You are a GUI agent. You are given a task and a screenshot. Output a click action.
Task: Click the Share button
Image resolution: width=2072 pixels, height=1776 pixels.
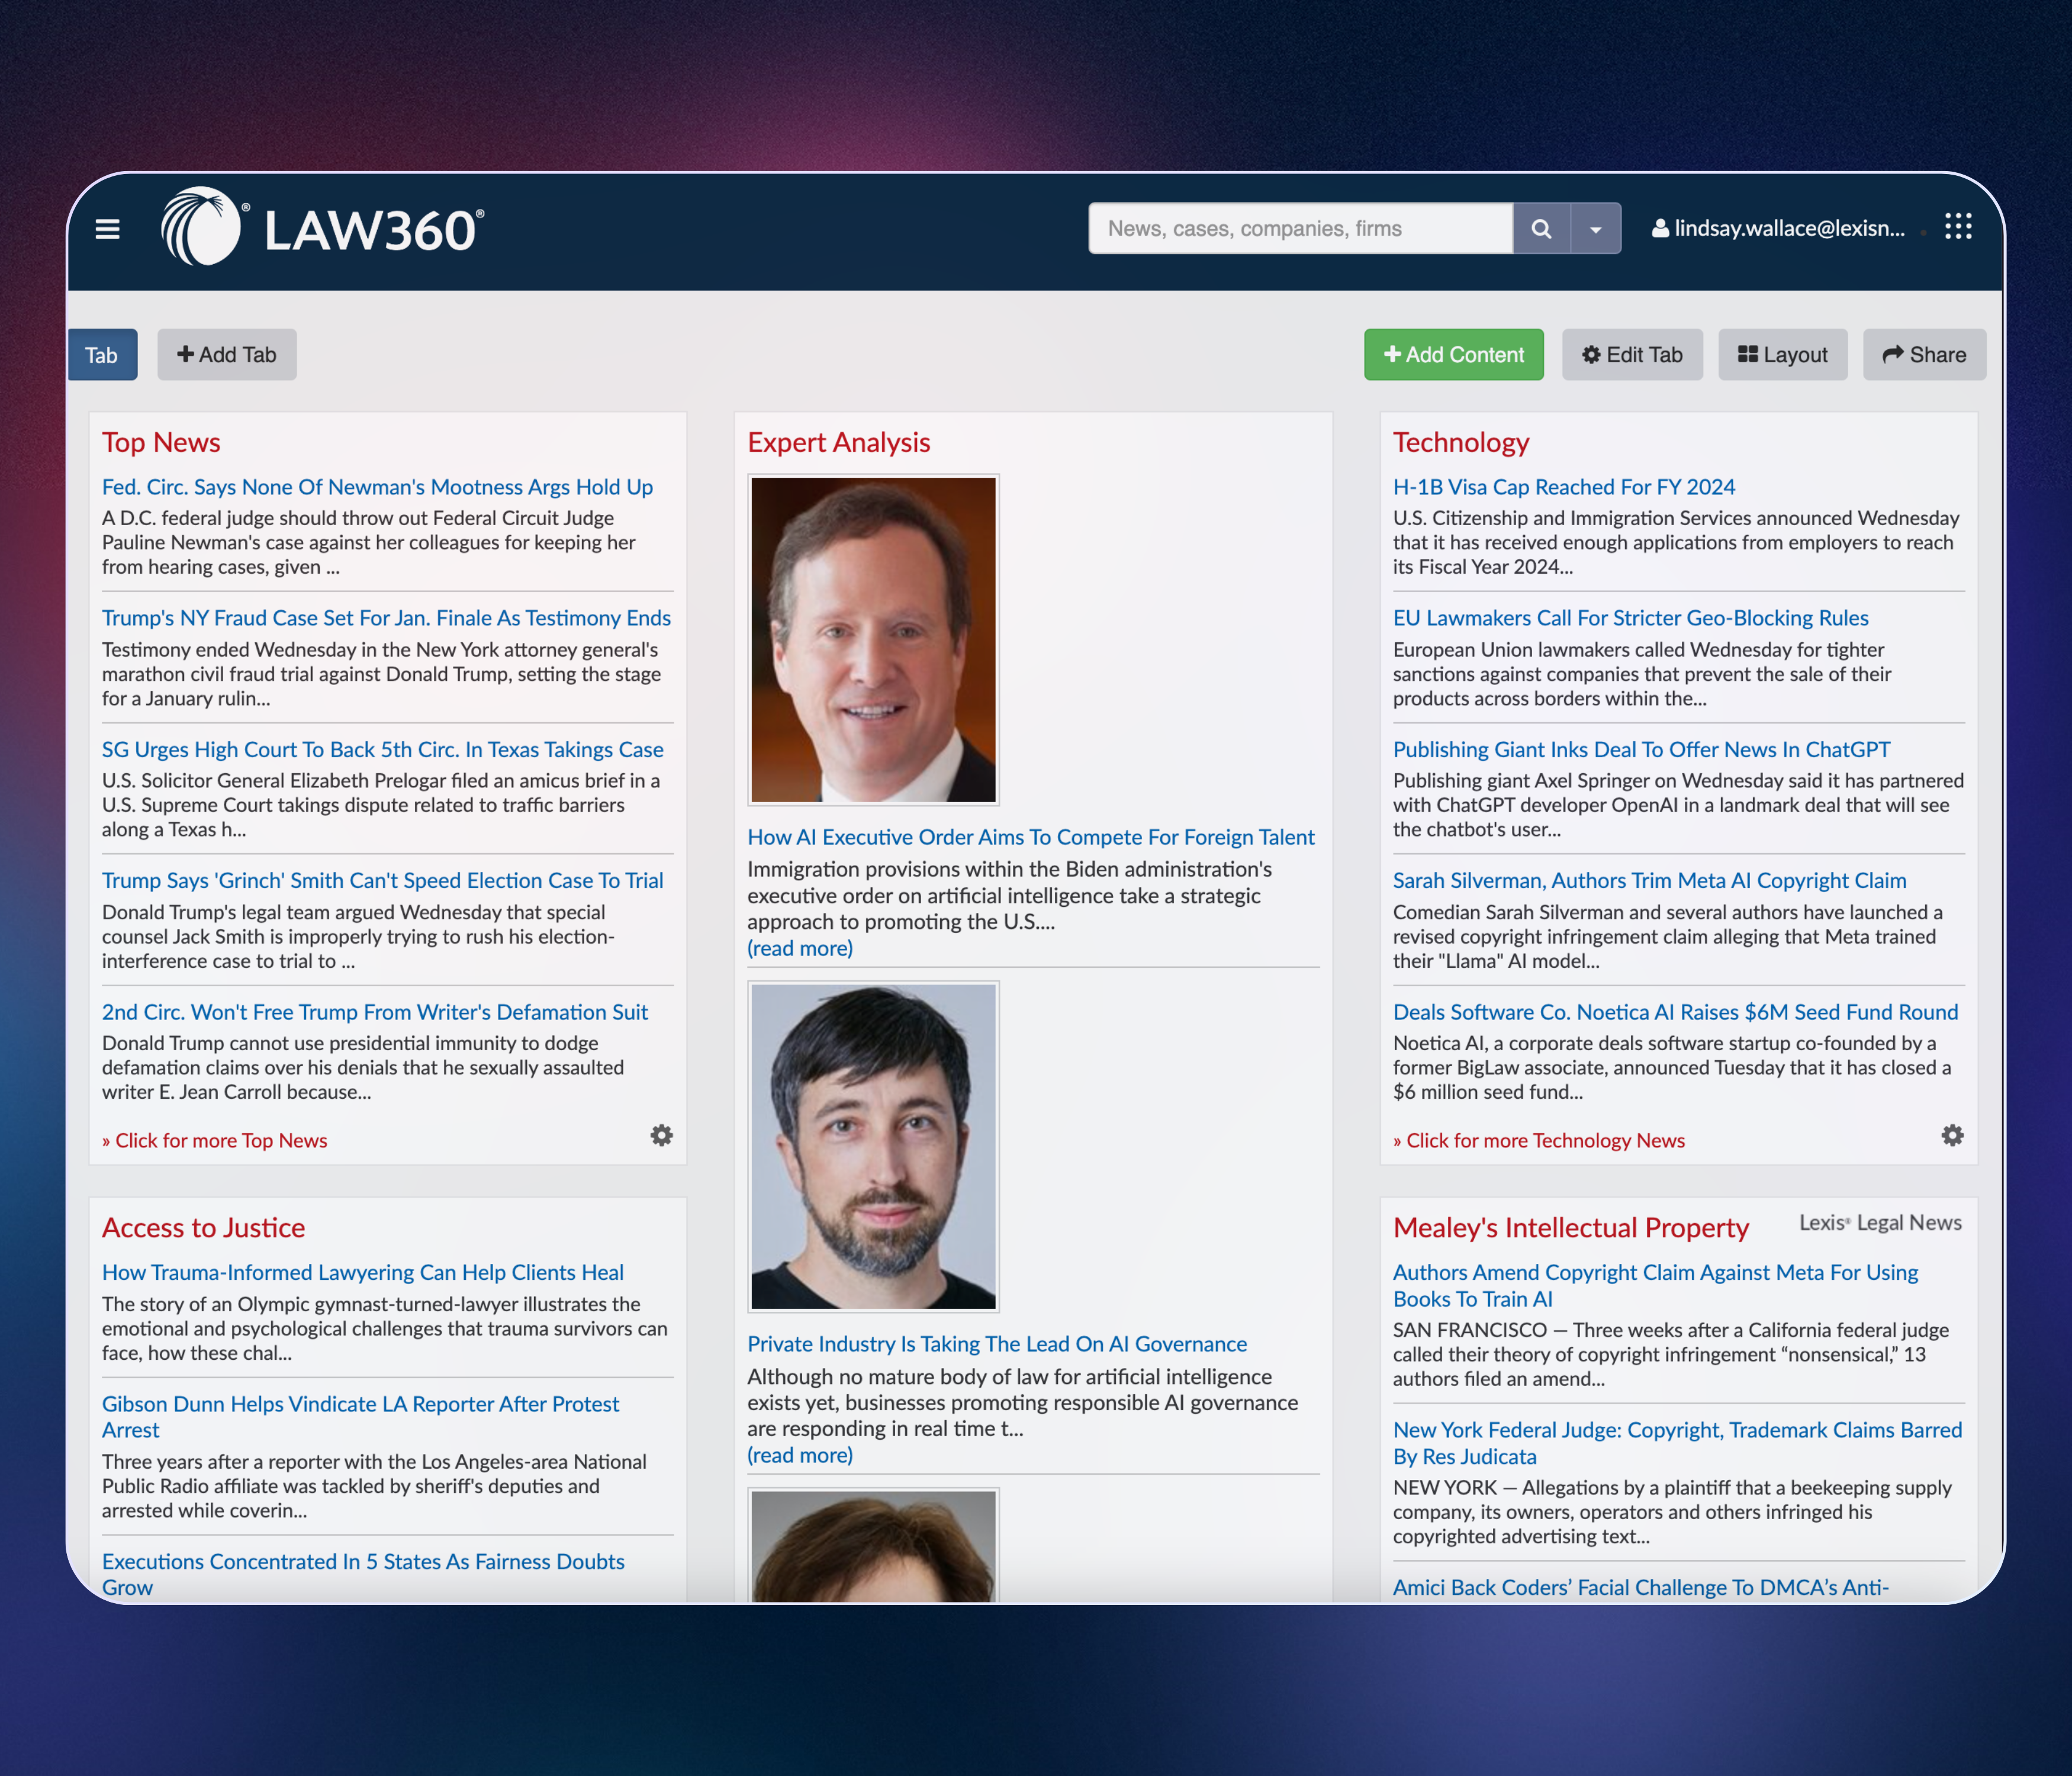(x=1924, y=355)
